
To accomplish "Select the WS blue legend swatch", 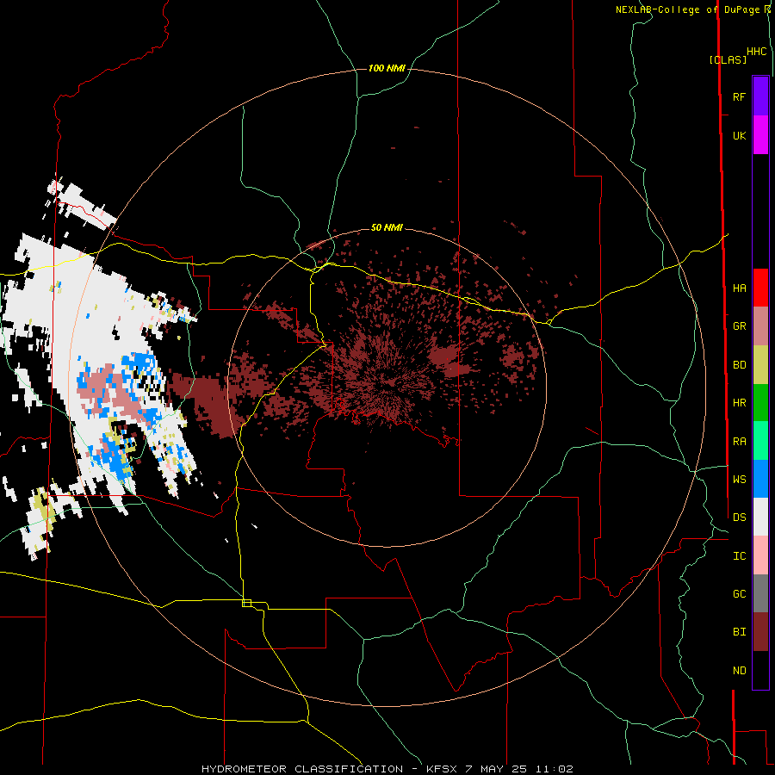I will (x=760, y=479).
